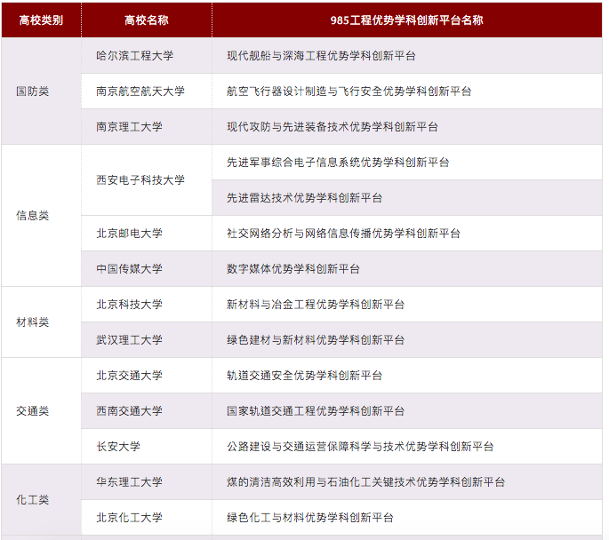This screenshot has height=540, width=609.
Task: Select 现代攻防与先进装备技术优势学科创新平台 cell
Action: (407, 127)
